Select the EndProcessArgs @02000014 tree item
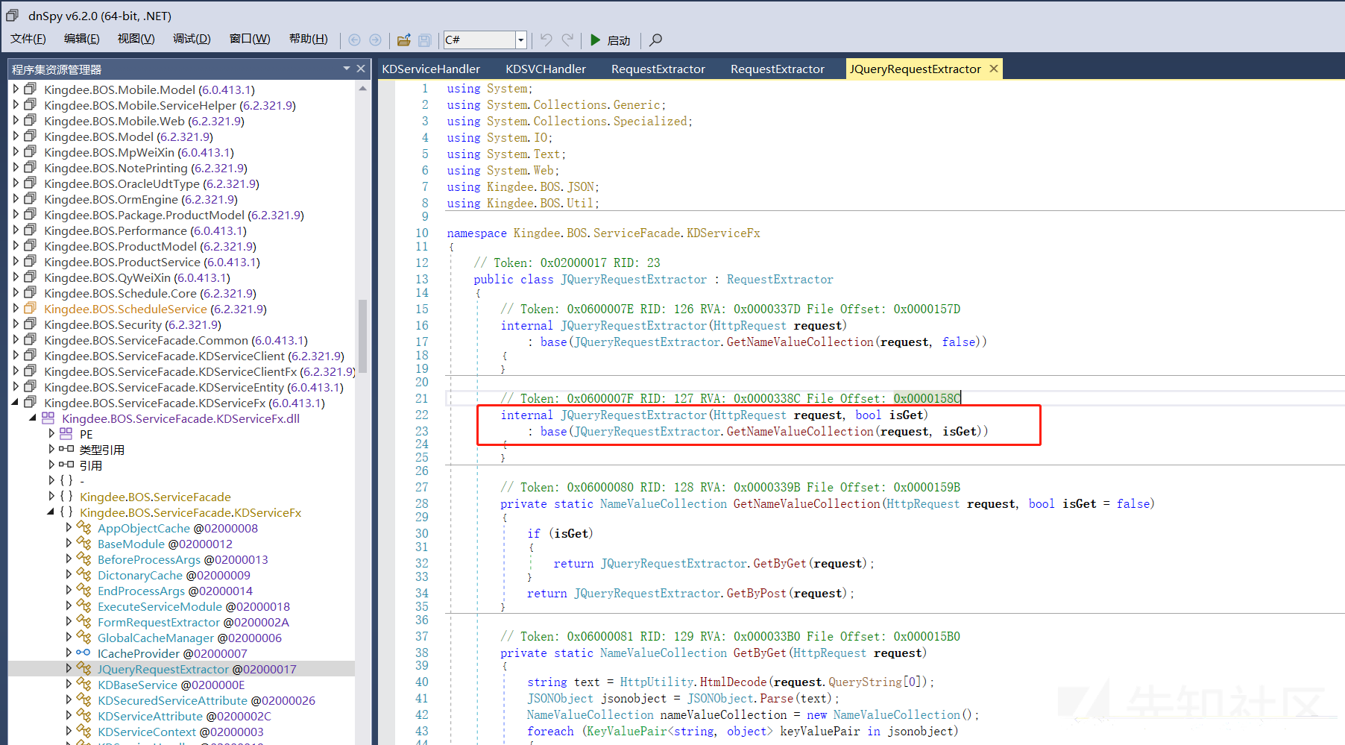 (x=175, y=591)
